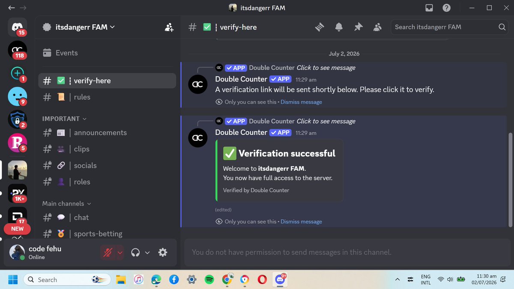Dismiss the first Double Counter message
514x289 pixels.
[301, 102]
